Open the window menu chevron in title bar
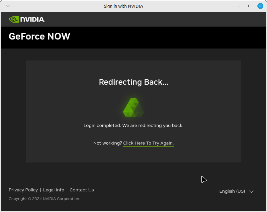This screenshot has height=212, width=267. [x=8, y=6]
